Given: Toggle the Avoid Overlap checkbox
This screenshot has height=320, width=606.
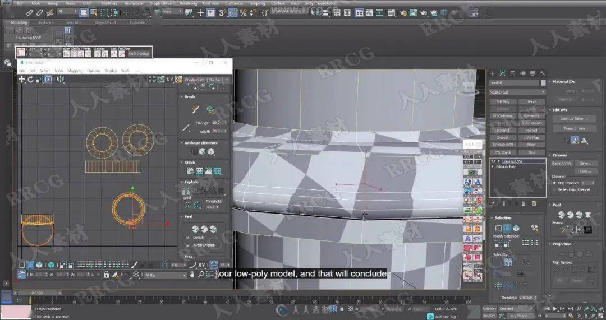Looking at the screenshot, I should [188, 245].
